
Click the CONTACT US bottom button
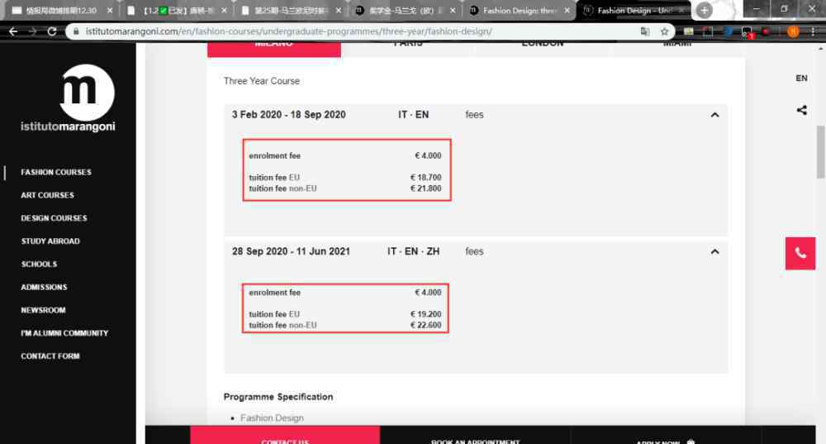click(285, 436)
